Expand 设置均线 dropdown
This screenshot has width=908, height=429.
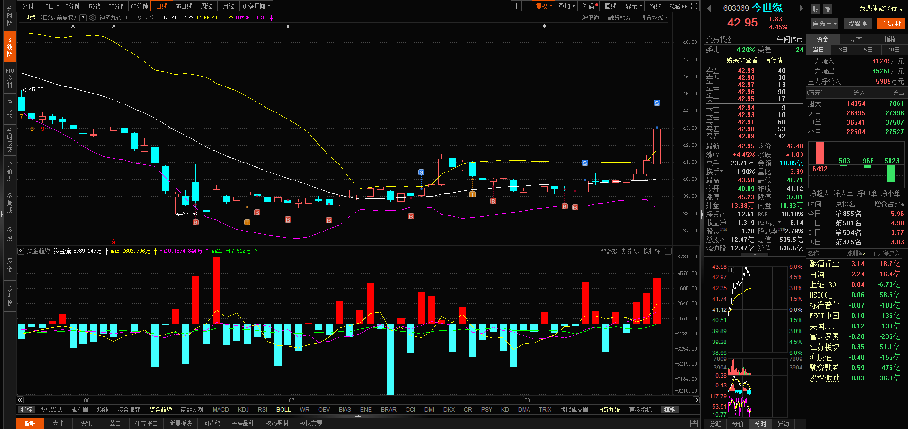pyautogui.click(x=654, y=17)
